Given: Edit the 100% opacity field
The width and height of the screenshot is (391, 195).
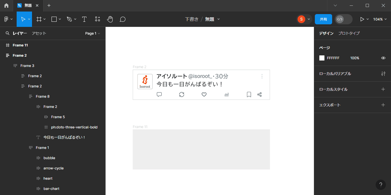Looking at the screenshot, I should coord(355,58).
